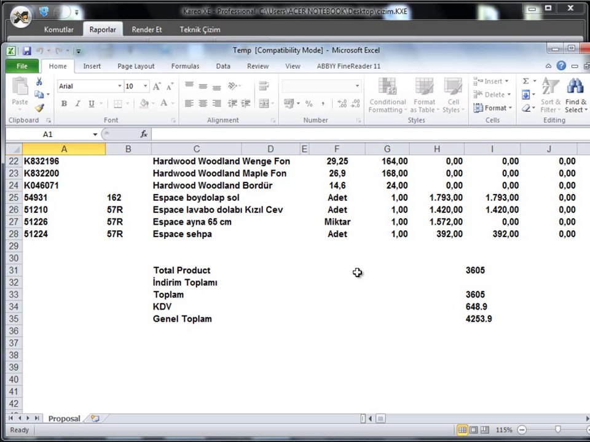Click the Delete cells button
590x442 pixels.
pyautogui.click(x=492, y=95)
